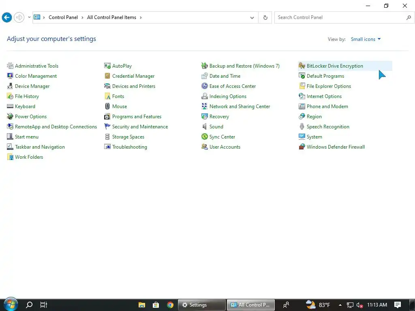This screenshot has height=311, width=415.
Task: Open the Start menu link
Action: (27, 137)
